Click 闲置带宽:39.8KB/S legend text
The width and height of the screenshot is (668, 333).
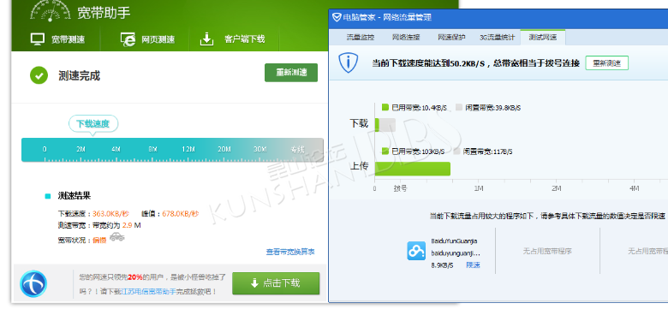493,108
